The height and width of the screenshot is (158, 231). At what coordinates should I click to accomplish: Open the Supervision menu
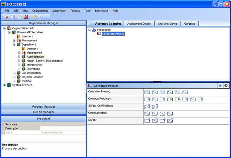59,11
